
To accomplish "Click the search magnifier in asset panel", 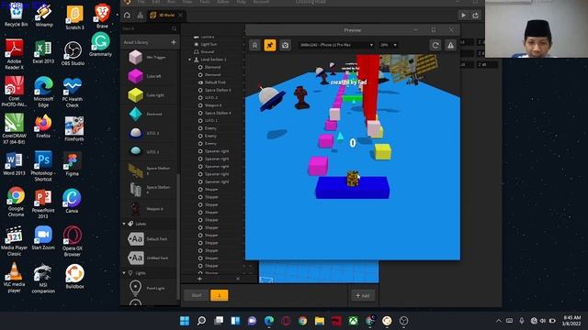I will pos(174,28).
